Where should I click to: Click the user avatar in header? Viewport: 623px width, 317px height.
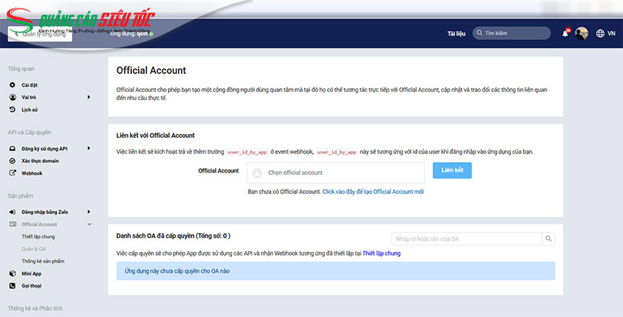582,33
